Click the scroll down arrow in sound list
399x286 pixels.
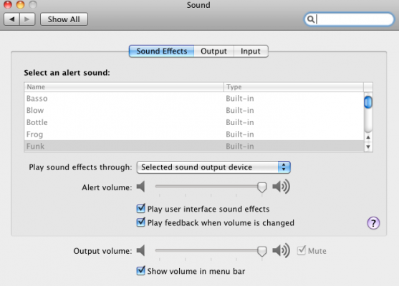pos(368,147)
